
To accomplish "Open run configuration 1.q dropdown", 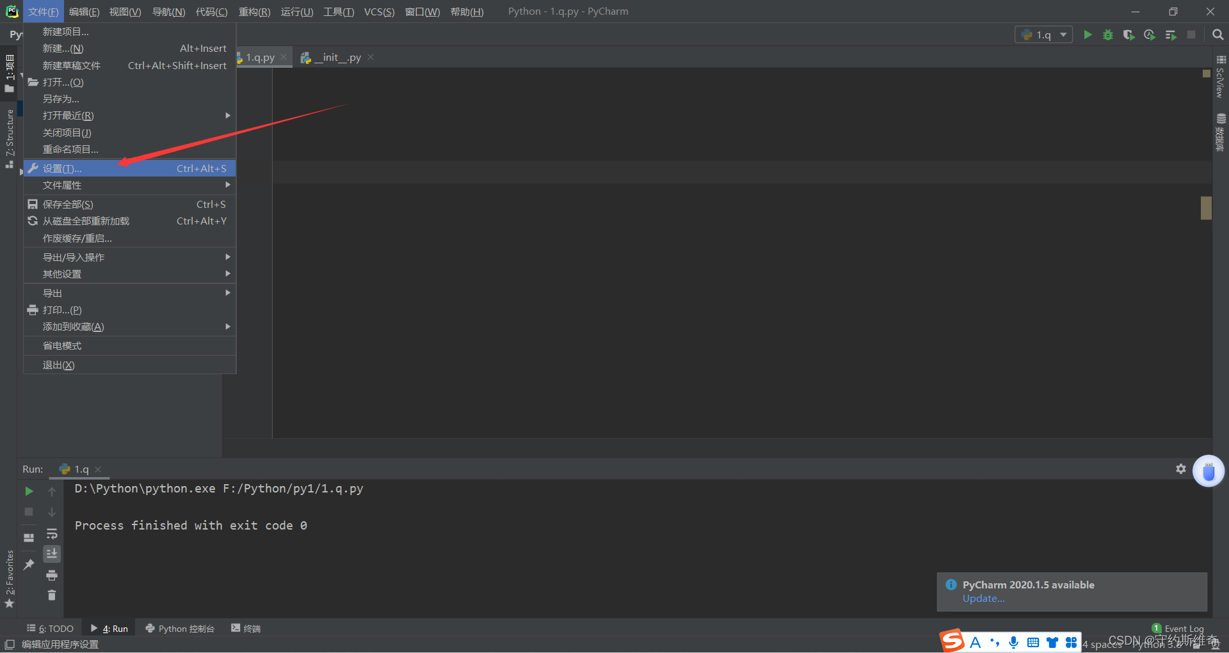I will [1043, 35].
